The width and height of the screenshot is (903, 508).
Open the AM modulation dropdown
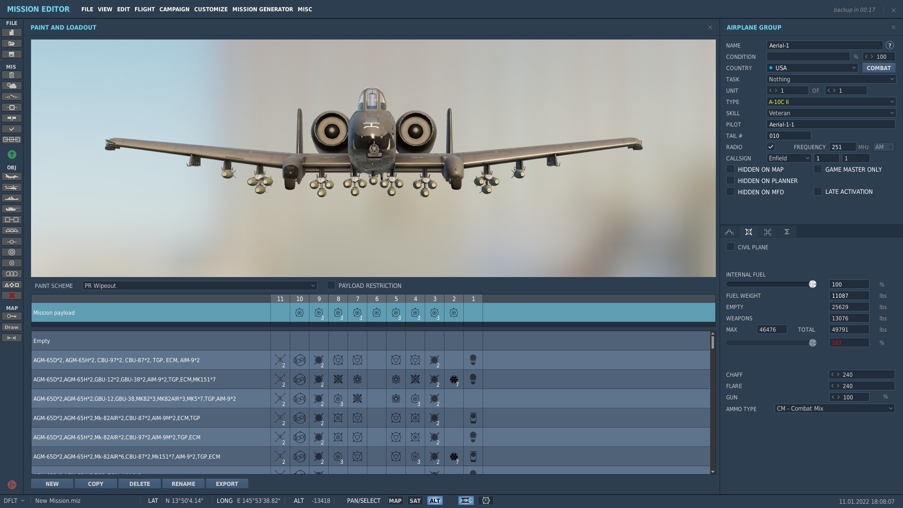(884, 147)
